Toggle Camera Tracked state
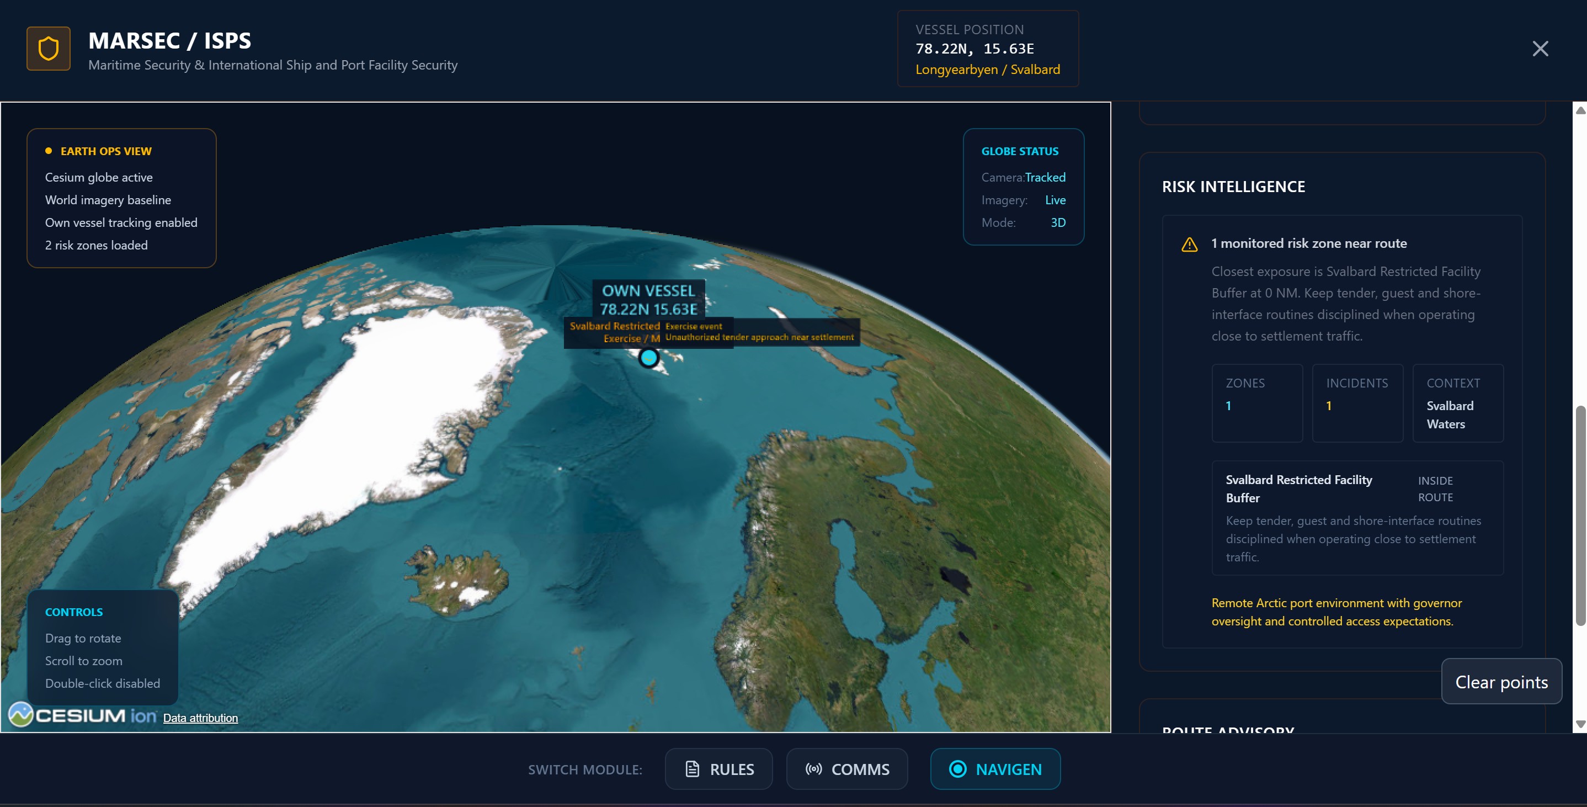Screen dimensions: 1587x807 [1046, 177]
